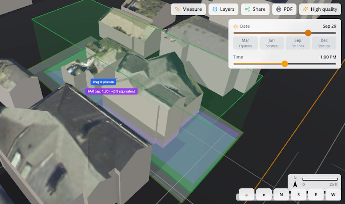Select the Jun Solstice preset
Image resolution: width=345 pixels, height=204 pixels.
click(271, 43)
